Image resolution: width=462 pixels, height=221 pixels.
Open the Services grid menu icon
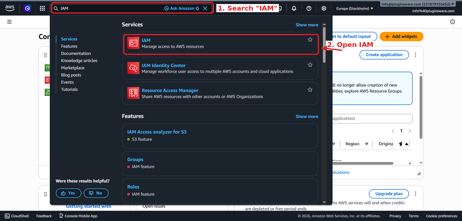(x=42, y=8)
